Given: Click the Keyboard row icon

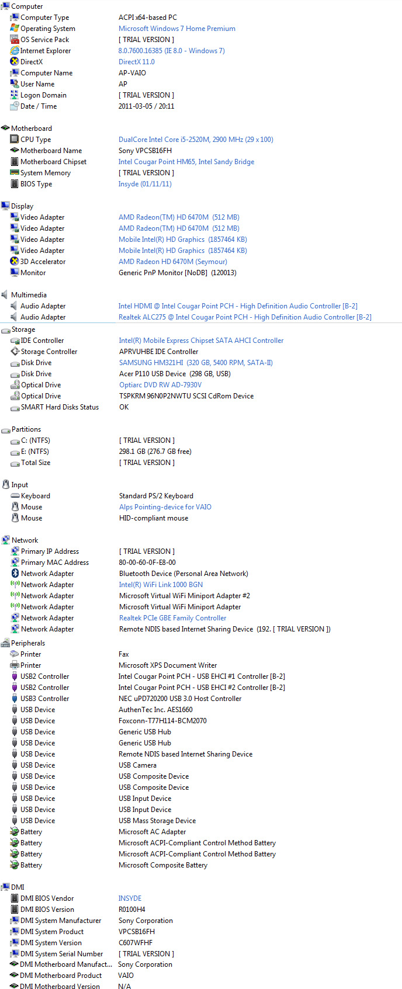Looking at the screenshot, I should [x=15, y=496].
